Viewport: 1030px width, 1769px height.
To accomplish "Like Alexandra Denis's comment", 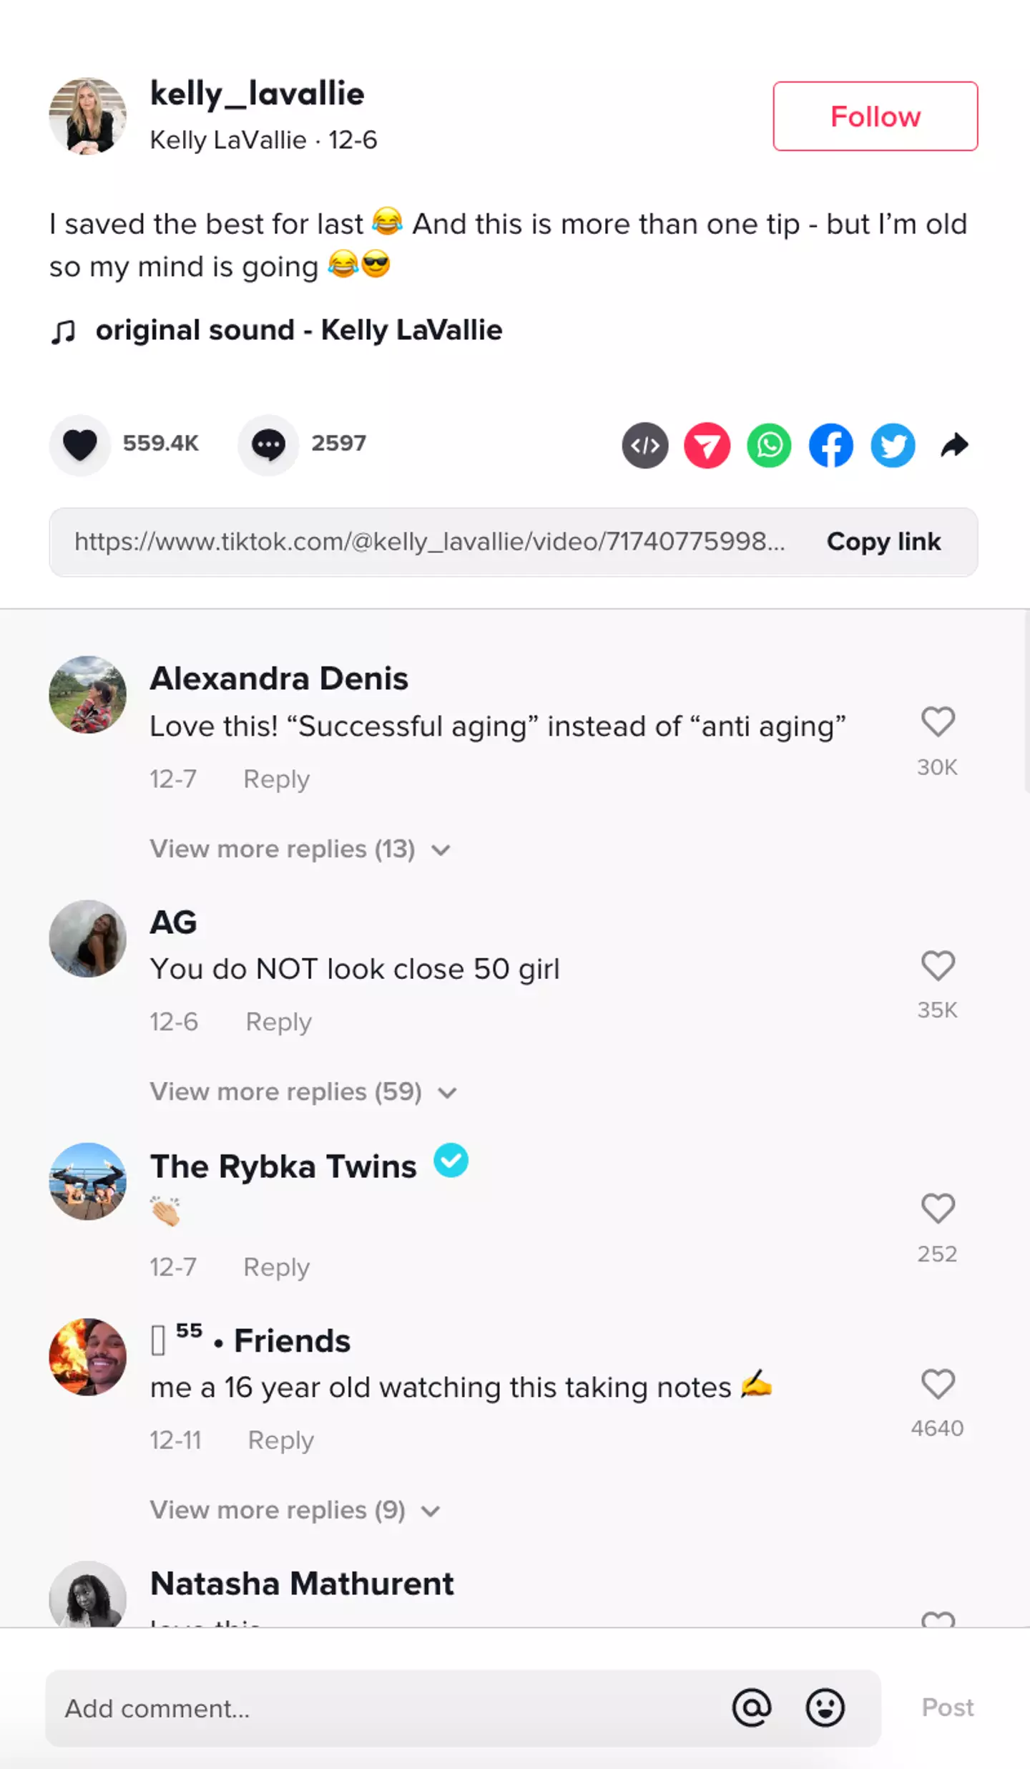I will pos(937,721).
